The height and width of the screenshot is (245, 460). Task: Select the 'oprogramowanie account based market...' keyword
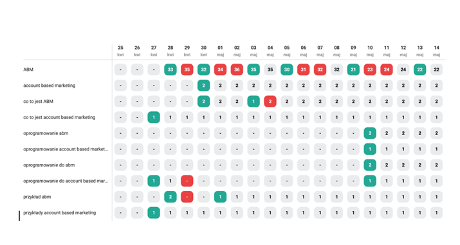click(x=66, y=149)
